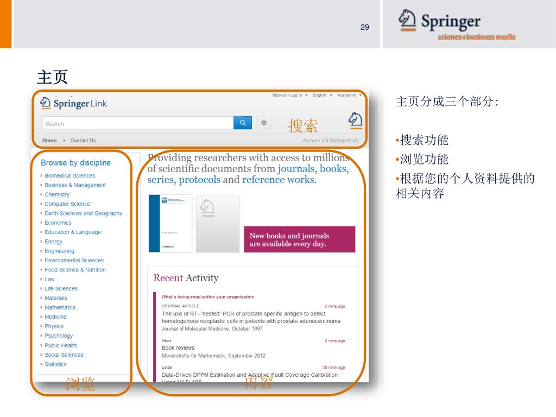Open the Business & Management discipline

click(75, 185)
